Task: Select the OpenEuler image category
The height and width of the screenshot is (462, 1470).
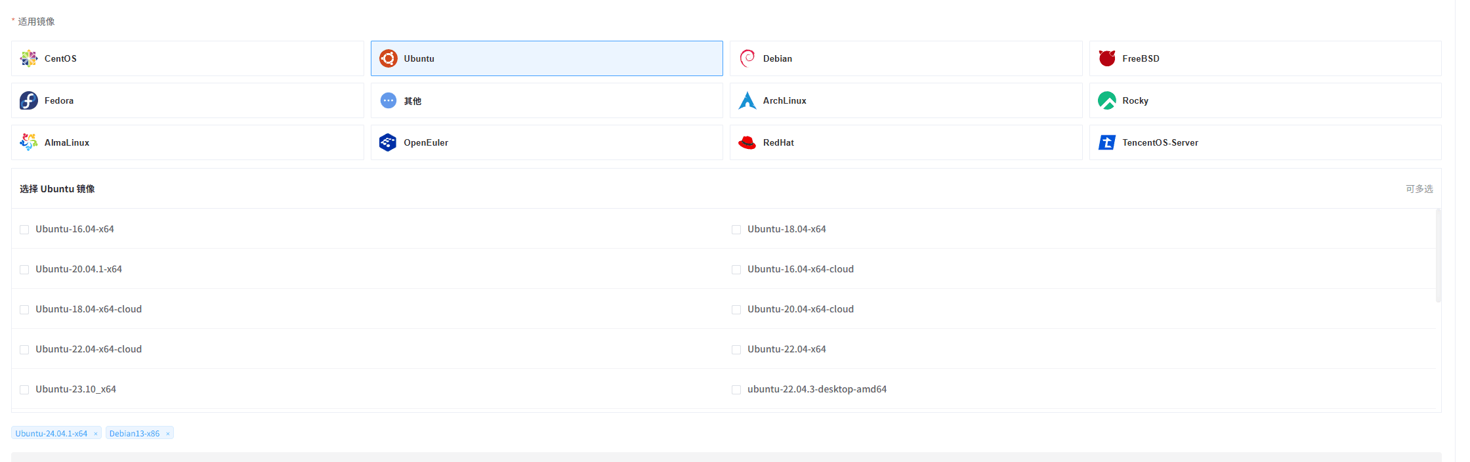Action: [547, 142]
